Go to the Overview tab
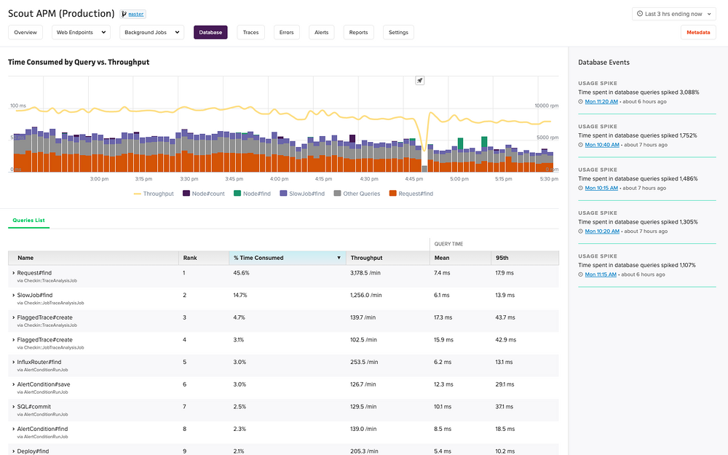 tap(25, 33)
